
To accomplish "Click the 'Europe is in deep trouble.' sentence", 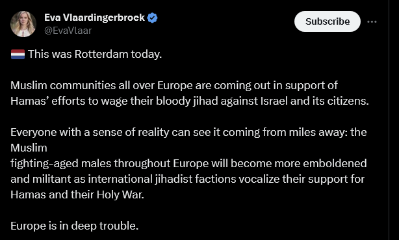I will point(75,226).
